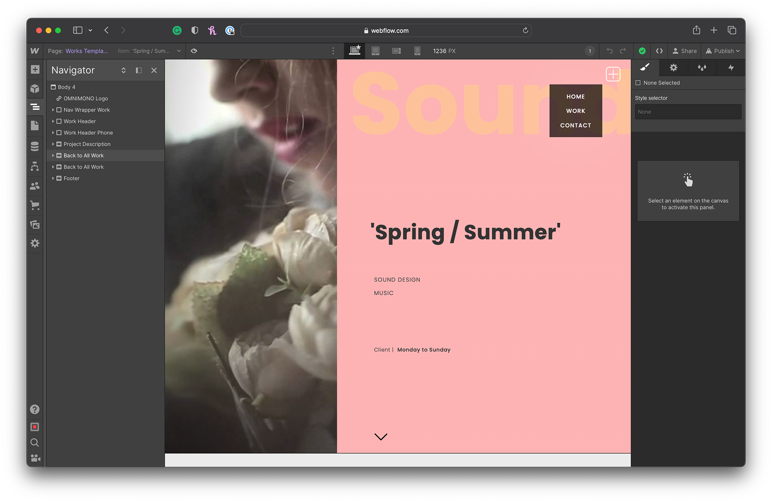Open the collection Item dropdown
772x502 pixels.
pos(179,51)
